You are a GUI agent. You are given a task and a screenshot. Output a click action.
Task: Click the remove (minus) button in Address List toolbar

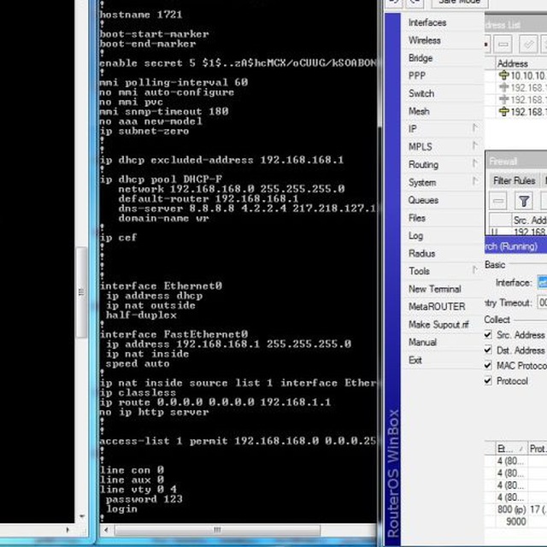(503, 44)
